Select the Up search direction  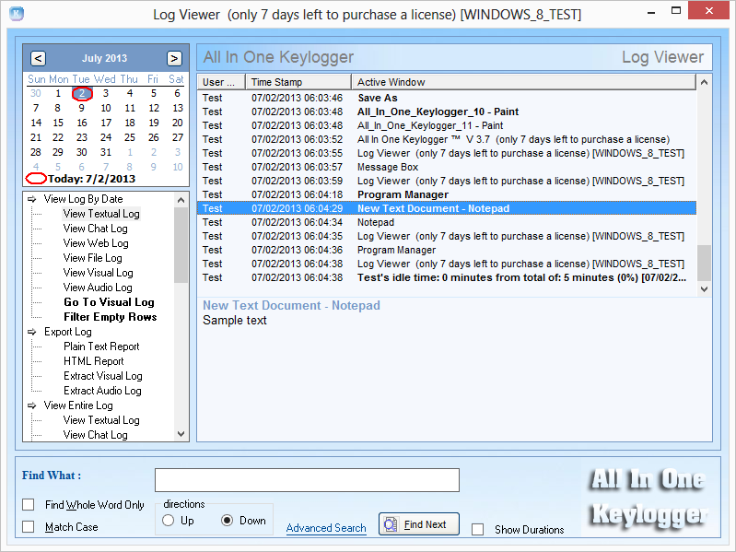pyautogui.click(x=168, y=521)
